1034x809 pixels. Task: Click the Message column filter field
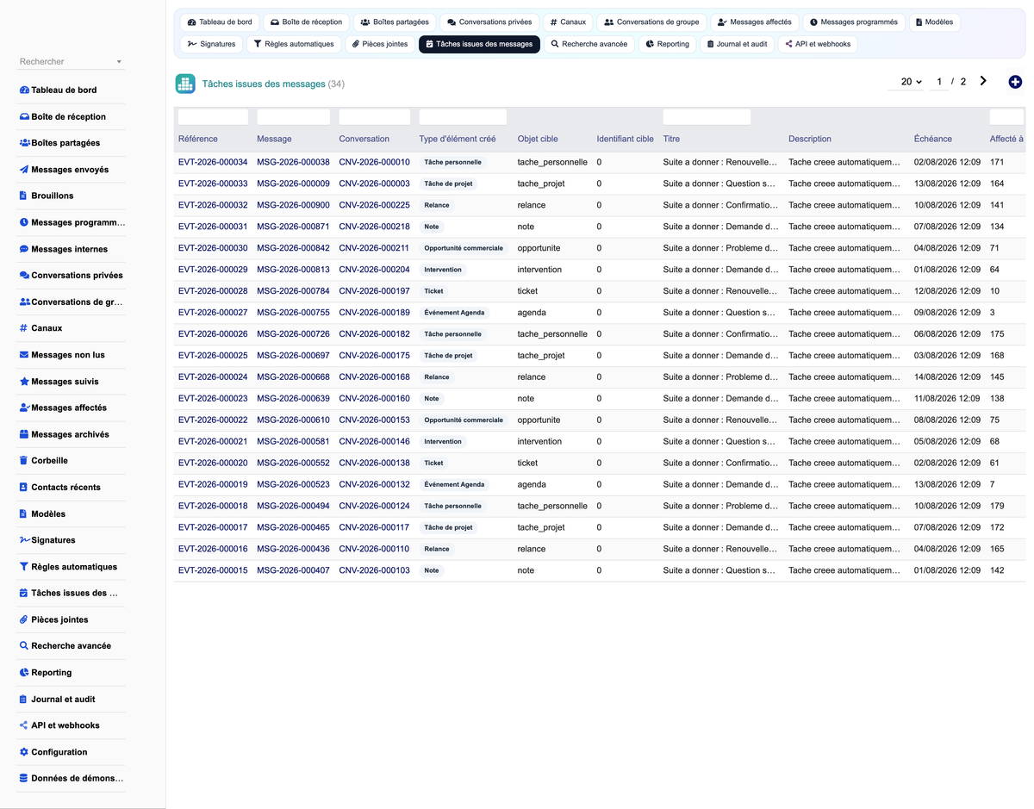[293, 117]
